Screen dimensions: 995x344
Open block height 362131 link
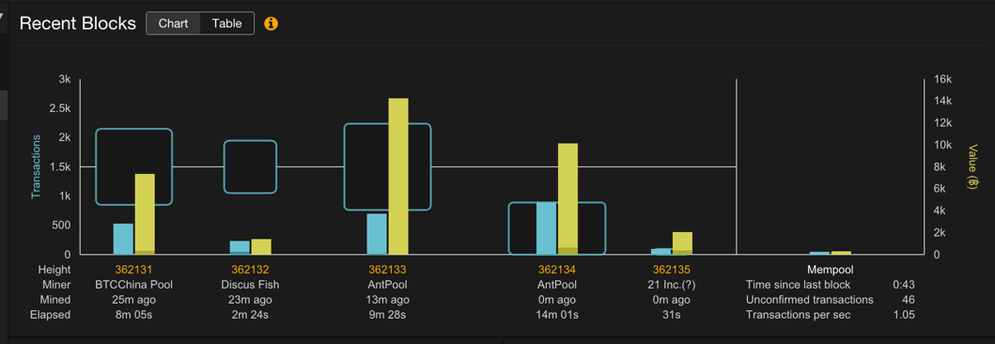pyautogui.click(x=134, y=269)
